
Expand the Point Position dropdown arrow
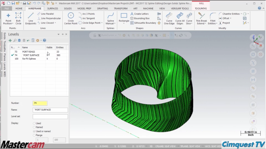tap(13, 23)
